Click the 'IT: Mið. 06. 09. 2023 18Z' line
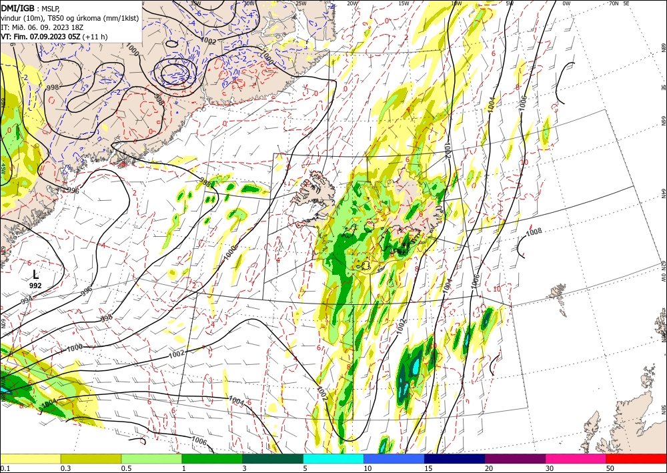This screenshot has width=667, height=473. pos(41,27)
